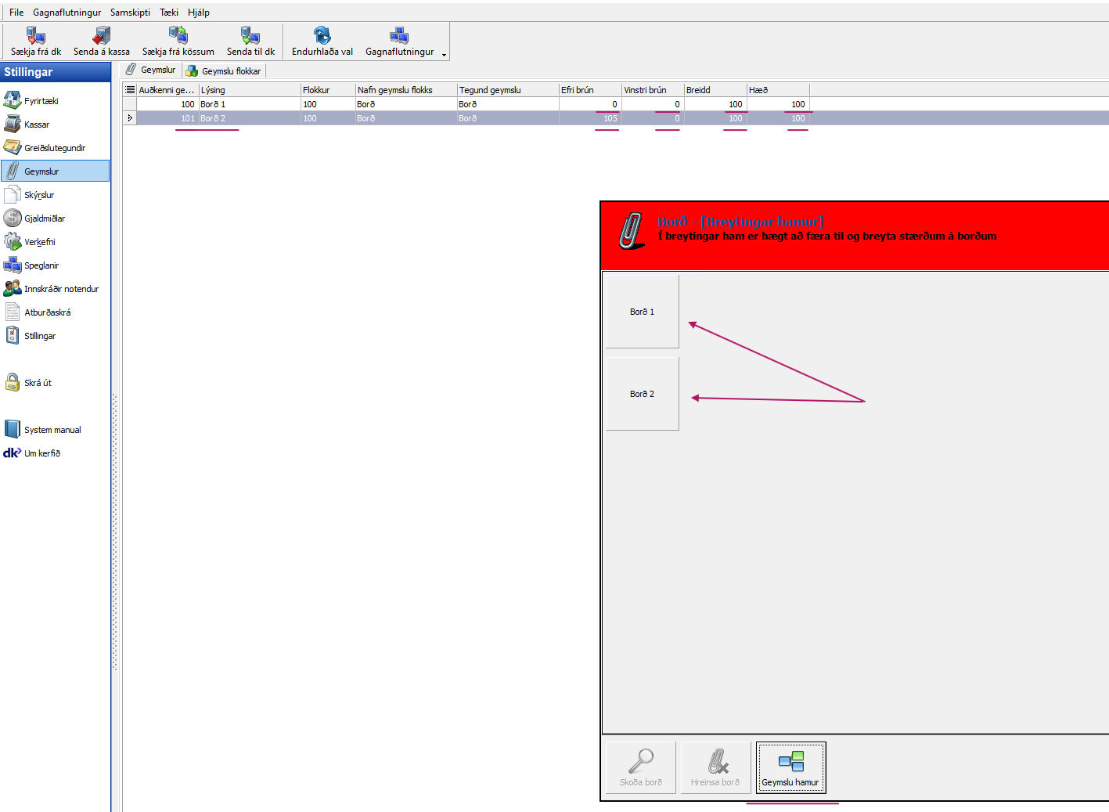Image resolution: width=1109 pixels, height=812 pixels.
Task: Click the Borð 2 table button
Action: click(x=642, y=394)
